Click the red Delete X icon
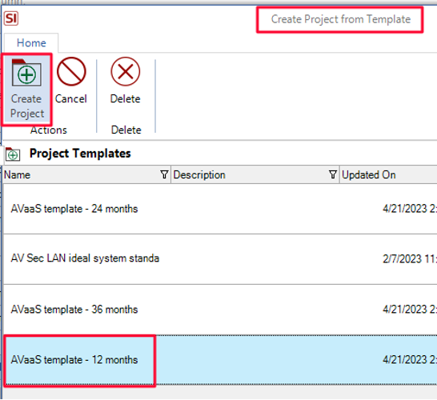This screenshot has width=437, height=400. point(126,71)
